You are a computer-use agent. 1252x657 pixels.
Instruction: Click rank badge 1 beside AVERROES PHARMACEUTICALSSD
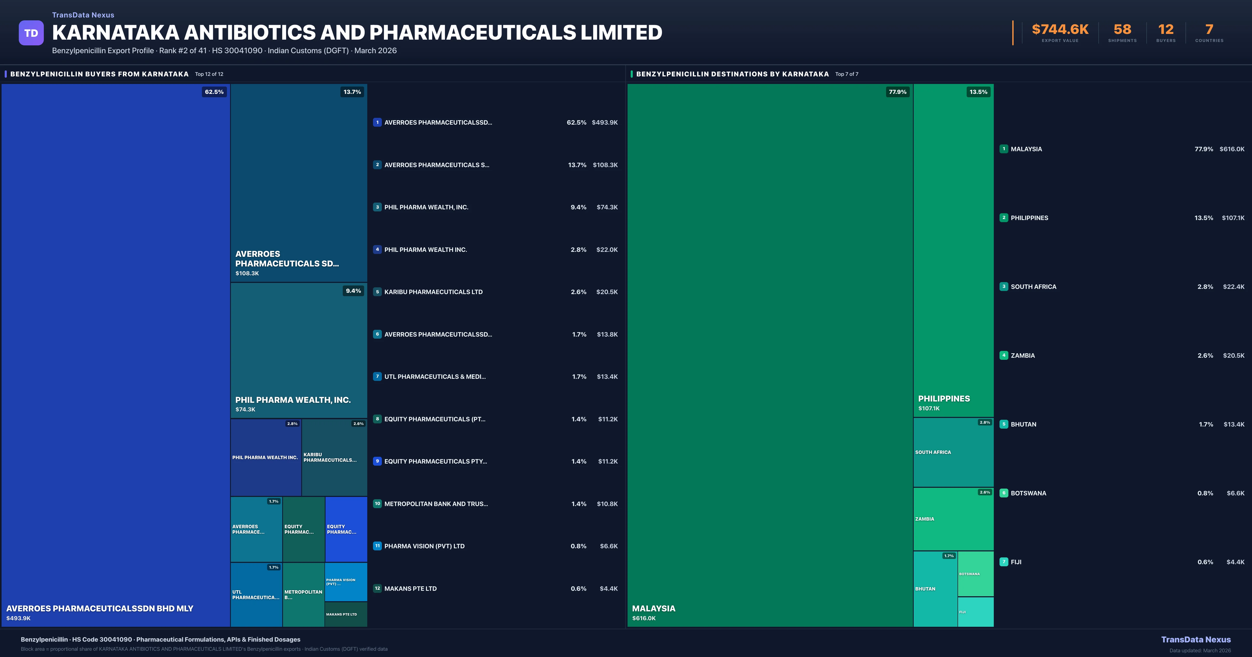point(377,123)
